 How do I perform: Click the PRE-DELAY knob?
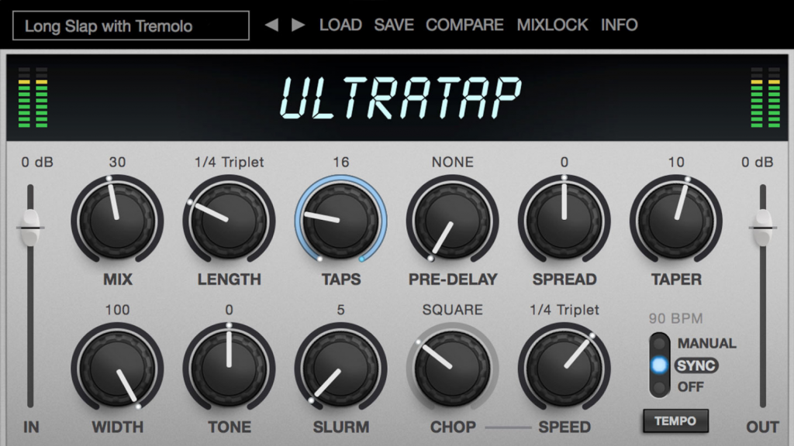click(452, 219)
